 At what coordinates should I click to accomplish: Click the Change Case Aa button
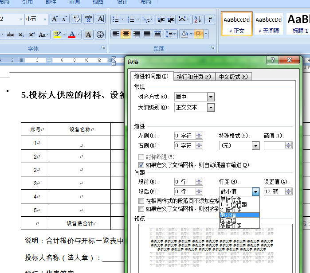click(43, 35)
